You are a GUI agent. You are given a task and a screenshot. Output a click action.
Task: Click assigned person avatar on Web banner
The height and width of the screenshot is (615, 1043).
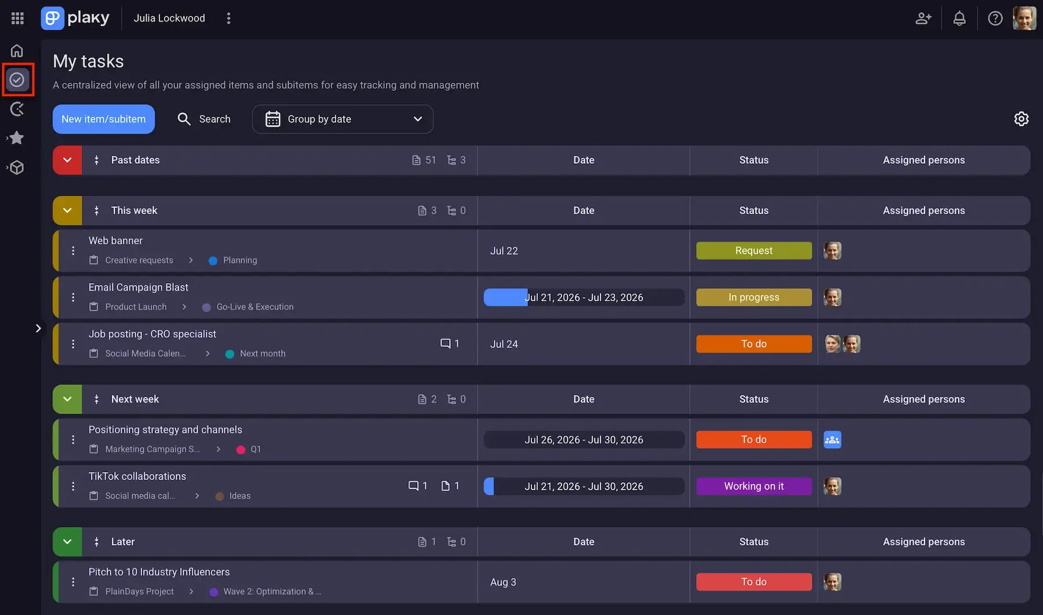coord(833,251)
